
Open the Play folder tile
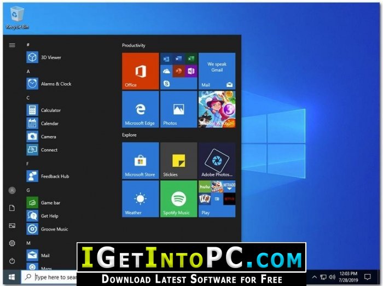[217, 199]
